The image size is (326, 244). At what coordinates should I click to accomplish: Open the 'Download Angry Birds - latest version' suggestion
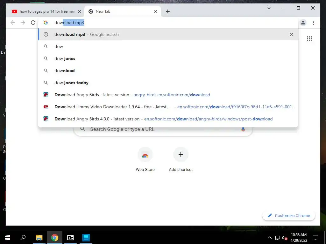[168, 95]
